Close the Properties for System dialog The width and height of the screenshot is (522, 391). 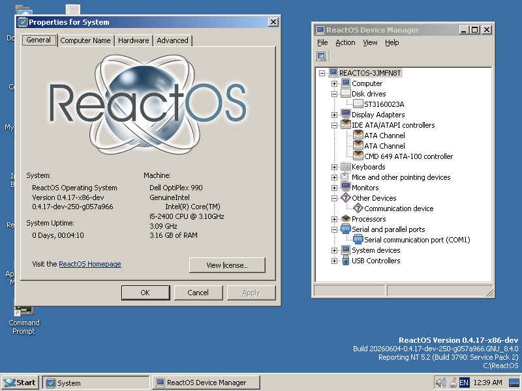pyautogui.click(x=273, y=22)
